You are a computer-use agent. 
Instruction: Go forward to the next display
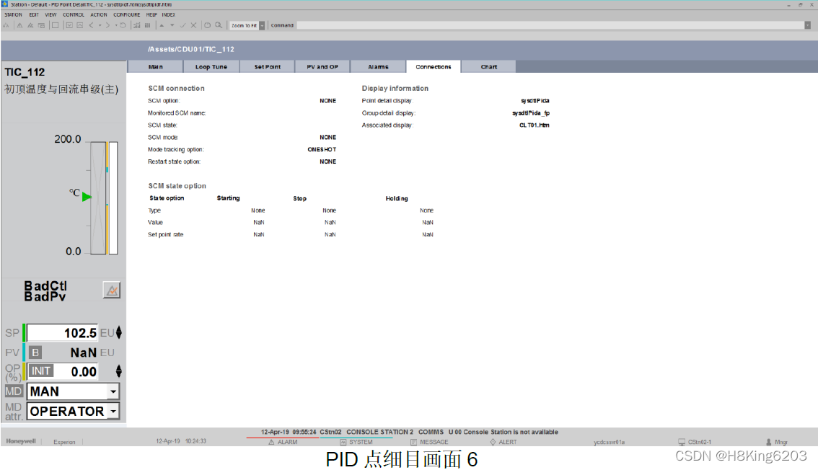(107, 25)
